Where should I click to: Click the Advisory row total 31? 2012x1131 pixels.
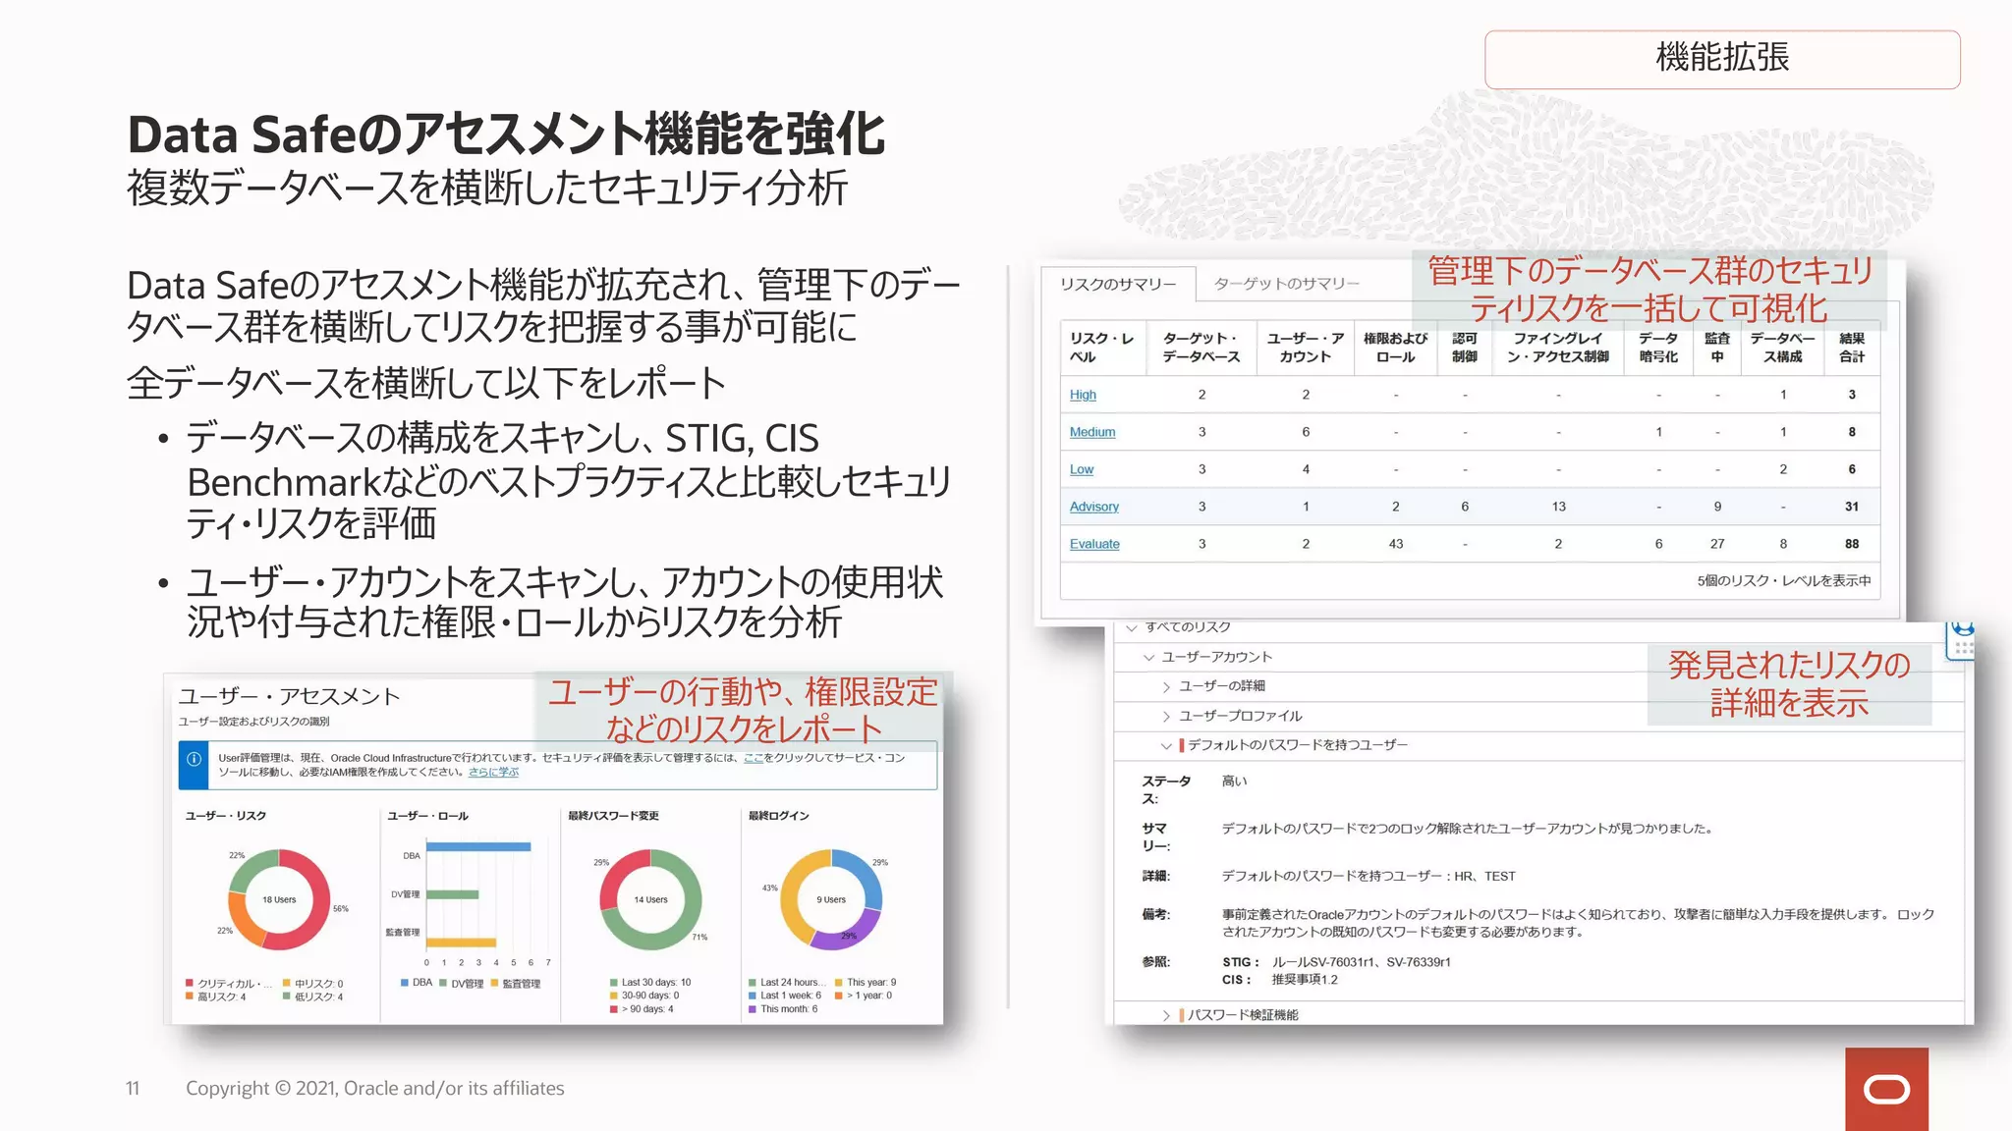(x=1852, y=507)
